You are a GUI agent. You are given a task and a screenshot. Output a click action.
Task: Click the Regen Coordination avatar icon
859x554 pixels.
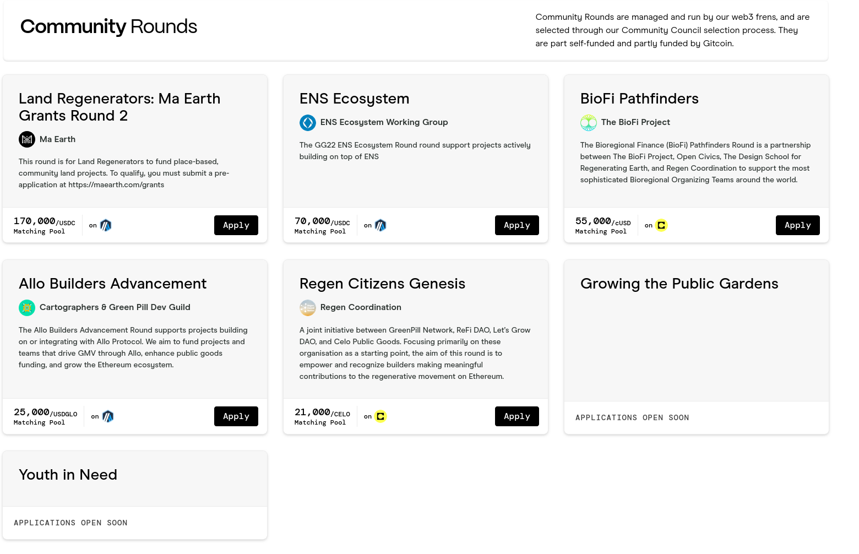[308, 307]
